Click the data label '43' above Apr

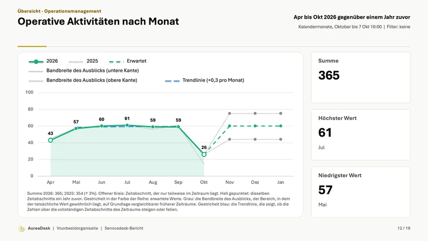(x=50, y=133)
